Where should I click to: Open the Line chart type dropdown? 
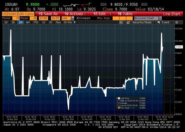click(x=73, y=18)
